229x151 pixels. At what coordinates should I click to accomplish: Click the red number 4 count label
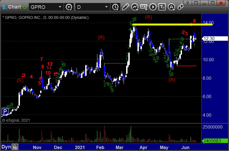[x=31, y=76]
